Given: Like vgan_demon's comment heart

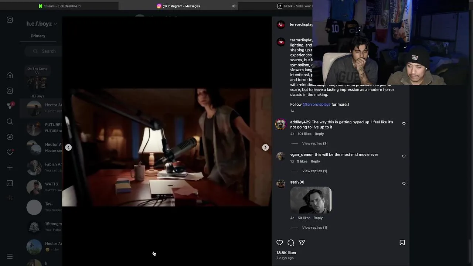Looking at the screenshot, I should click(x=404, y=156).
